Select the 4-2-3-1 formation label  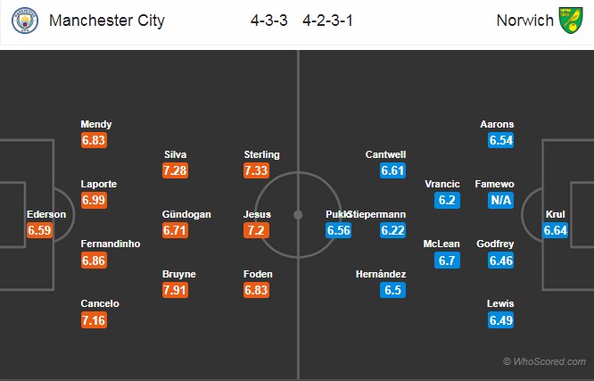tap(327, 21)
